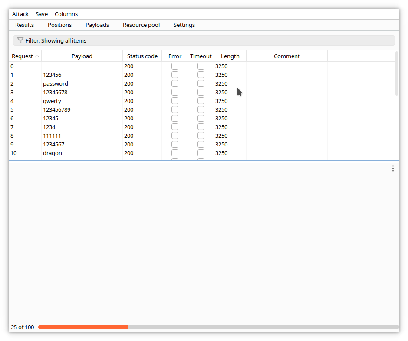Click the filter funnel icon

point(20,40)
